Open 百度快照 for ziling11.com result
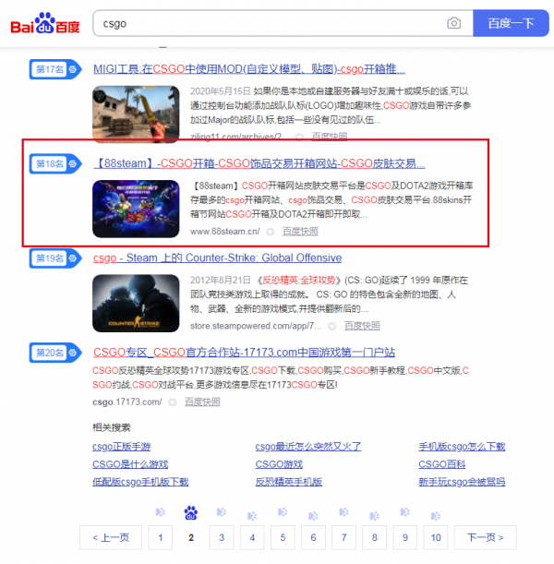Viewport: 554px width, 564px height. 330,137
